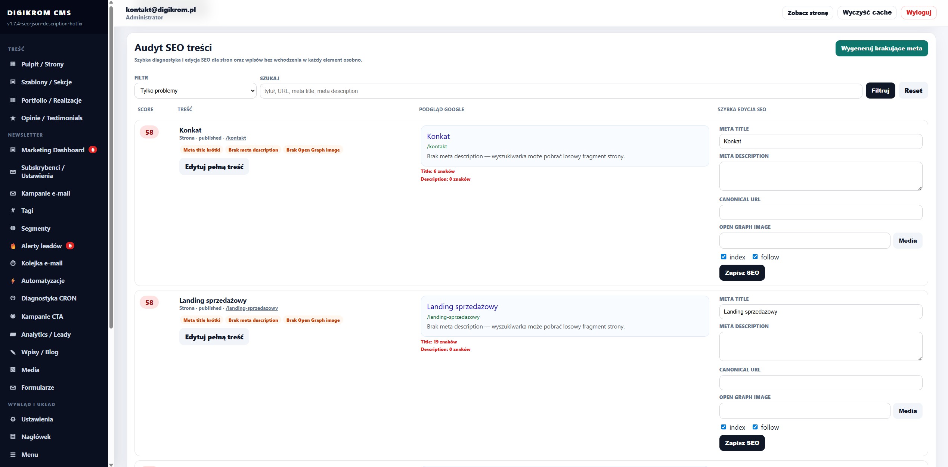948x467 pixels.
Task: Click the Diagnostyka CRON clock icon
Action: pyautogui.click(x=13, y=298)
